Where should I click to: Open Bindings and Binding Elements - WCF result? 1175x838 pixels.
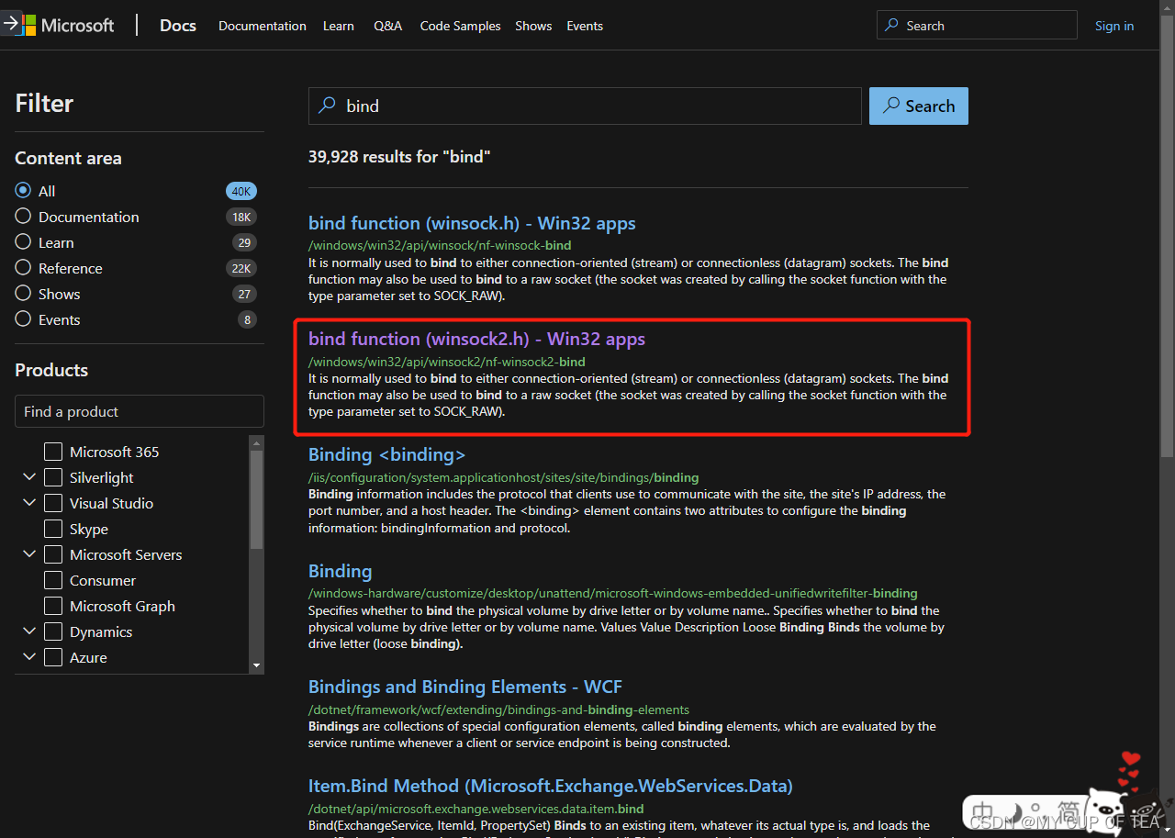[x=465, y=687]
